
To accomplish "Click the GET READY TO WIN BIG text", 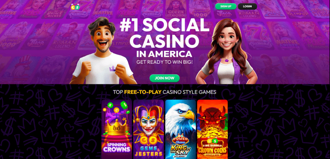I will 165,62.
